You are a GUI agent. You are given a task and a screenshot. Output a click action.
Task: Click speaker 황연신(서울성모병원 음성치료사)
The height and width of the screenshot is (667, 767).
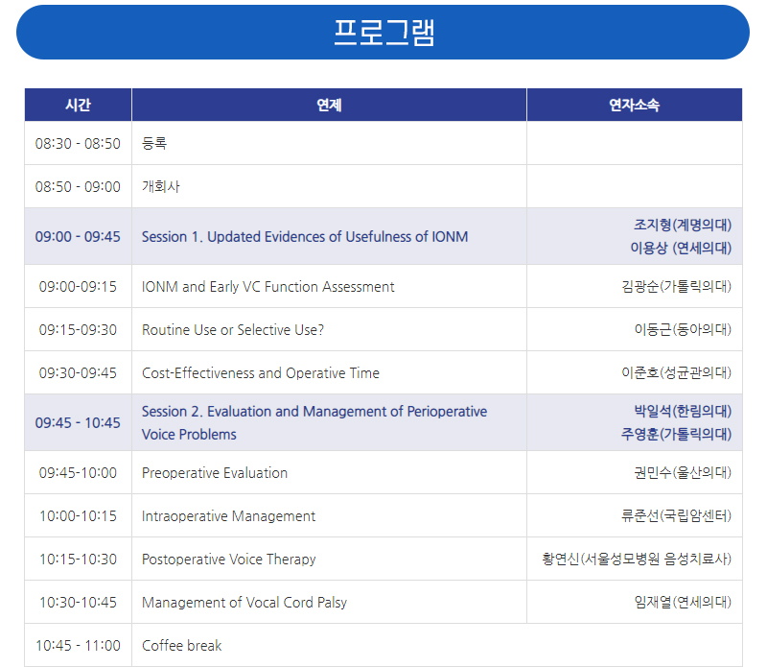(637, 559)
